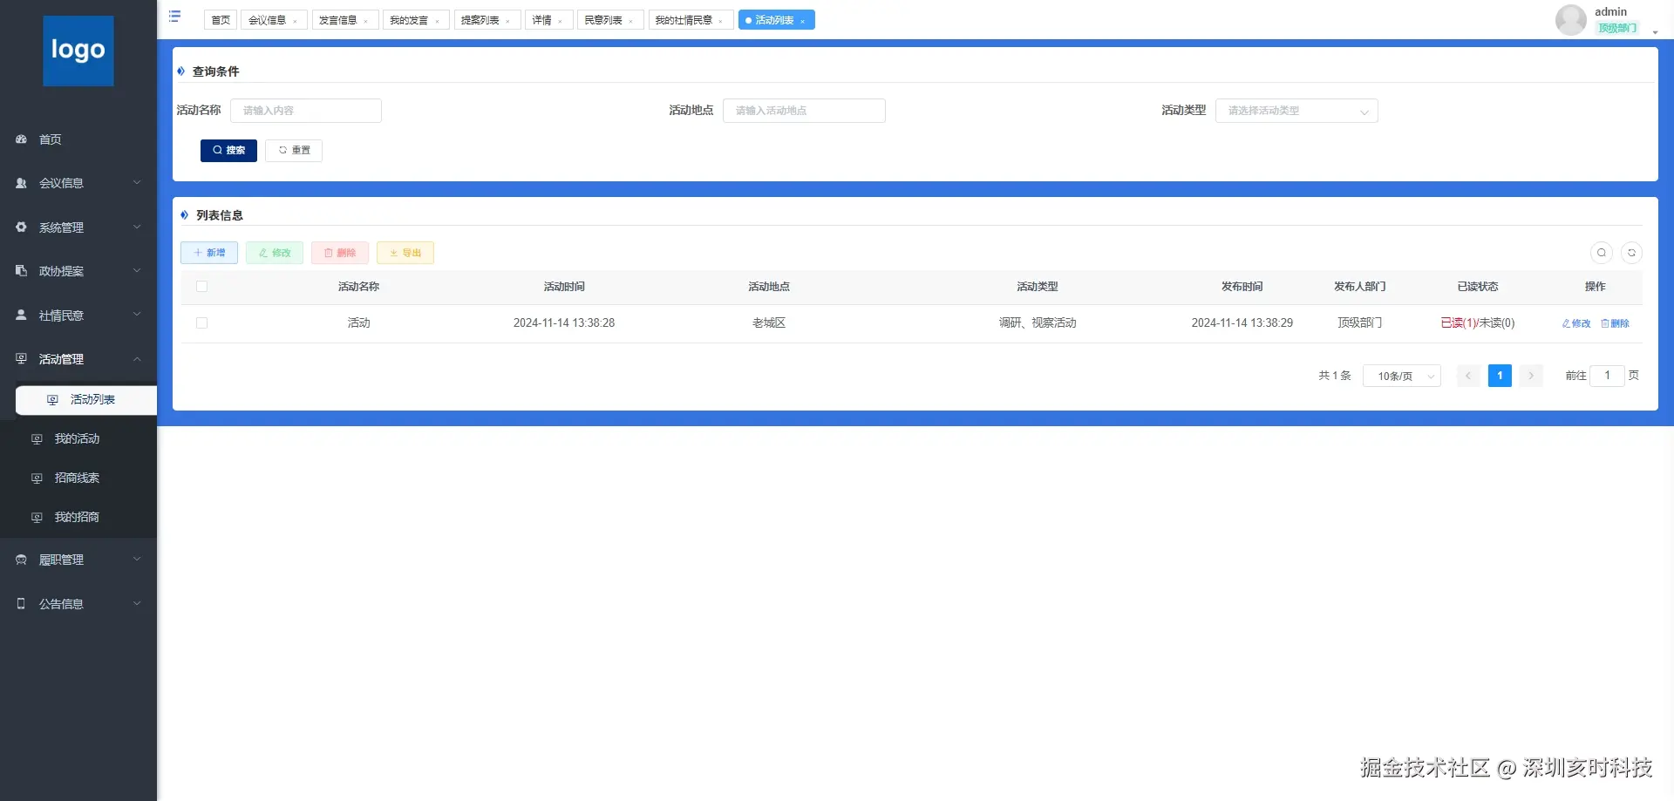Expand 政协提案 sidebar menu
The height and width of the screenshot is (801, 1674).
point(78,271)
